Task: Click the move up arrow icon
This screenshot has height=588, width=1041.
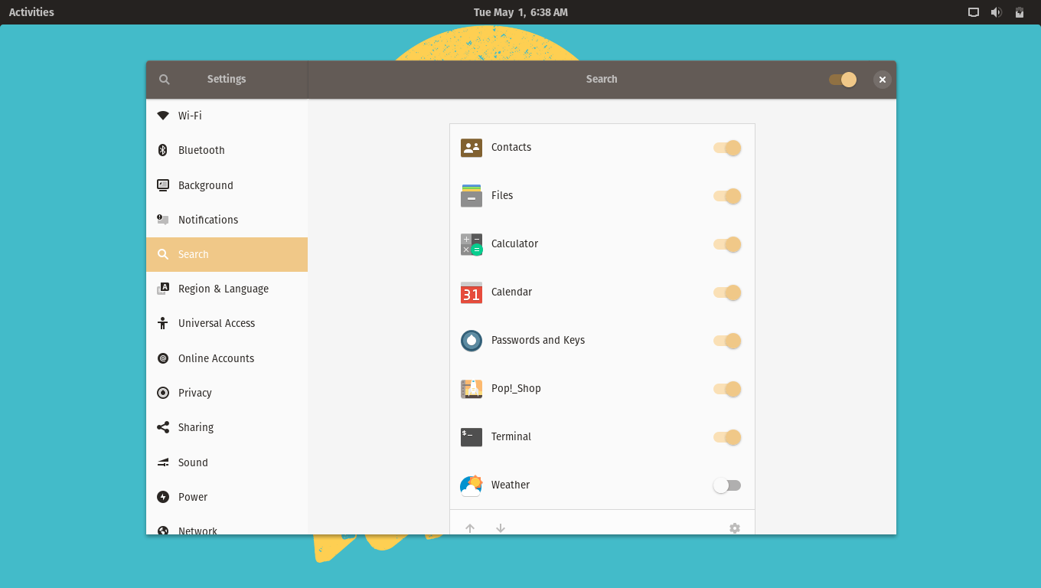Action: click(470, 528)
